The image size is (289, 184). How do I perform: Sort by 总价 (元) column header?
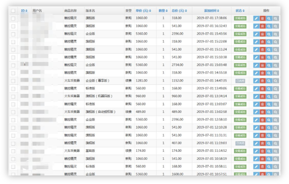click(180, 11)
